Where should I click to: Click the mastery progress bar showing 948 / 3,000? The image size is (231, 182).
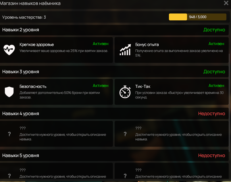pos(198,17)
